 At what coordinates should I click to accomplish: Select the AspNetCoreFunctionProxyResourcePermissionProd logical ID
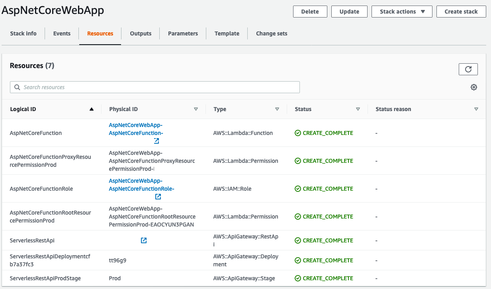click(x=51, y=161)
